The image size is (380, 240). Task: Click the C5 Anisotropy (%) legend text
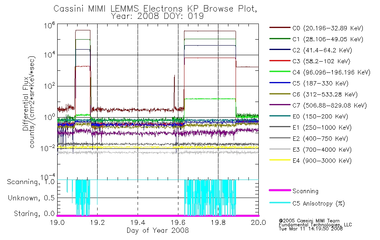click(x=318, y=204)
